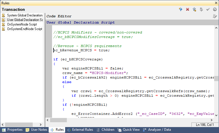219x133 pixels.
Task: Click the red X delete icon
Action: click(187, 9)
